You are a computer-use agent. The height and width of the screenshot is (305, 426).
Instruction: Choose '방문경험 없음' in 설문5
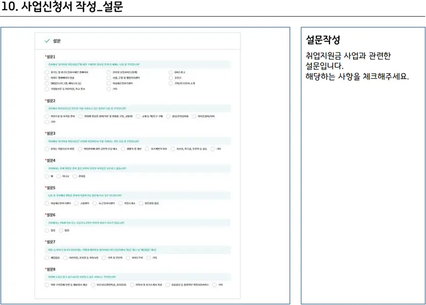pyautogui.click(x=142, y=203)
